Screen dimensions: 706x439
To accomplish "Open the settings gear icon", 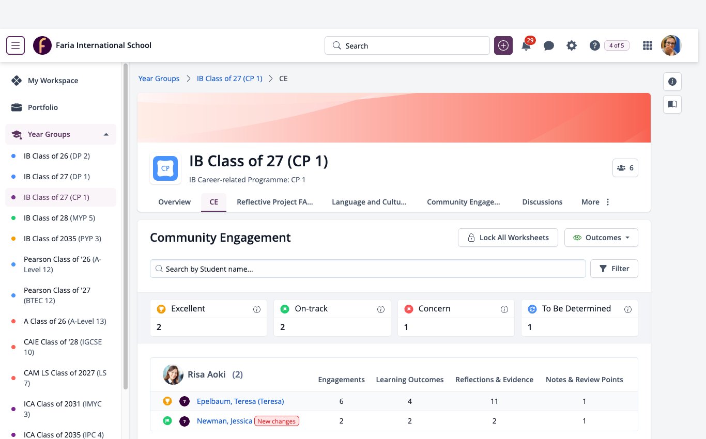I will [572, 45].
